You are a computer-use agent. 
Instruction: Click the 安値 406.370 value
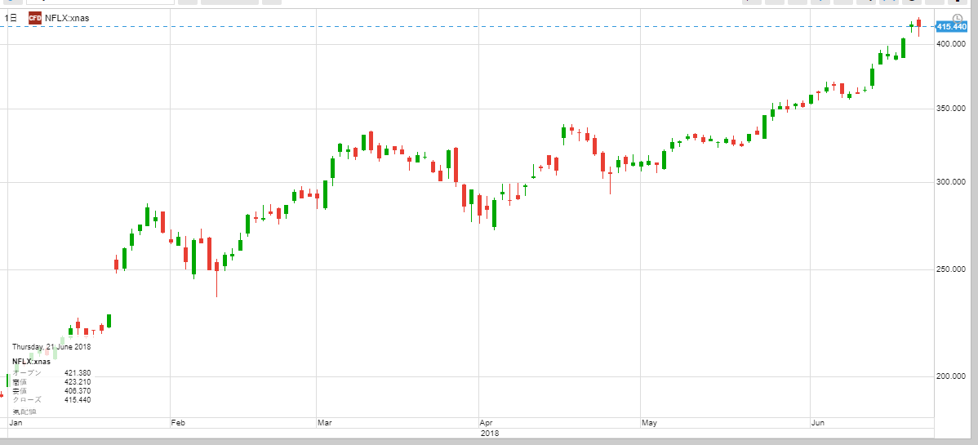click(x=78, y=390)
